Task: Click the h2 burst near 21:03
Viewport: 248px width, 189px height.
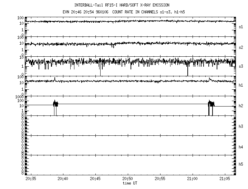Action: click(x=211, y=103)
